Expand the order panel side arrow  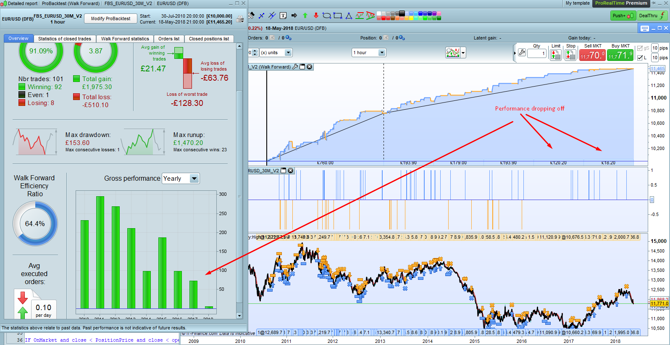pyautogui.click(x=515, y=53)
